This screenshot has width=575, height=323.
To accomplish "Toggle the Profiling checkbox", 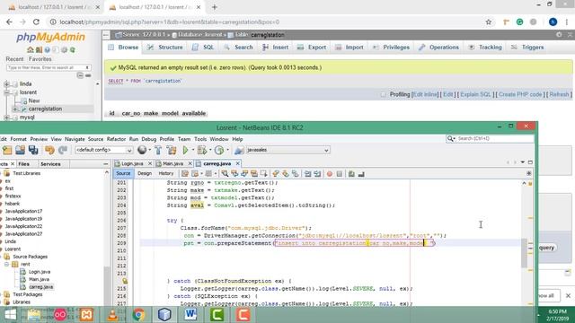I will (x=384, y=94).
